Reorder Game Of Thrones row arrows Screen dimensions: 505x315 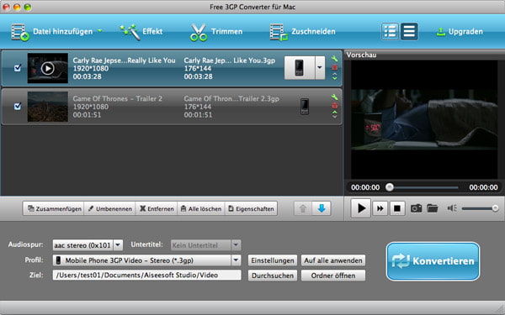(x=335, y=114)
